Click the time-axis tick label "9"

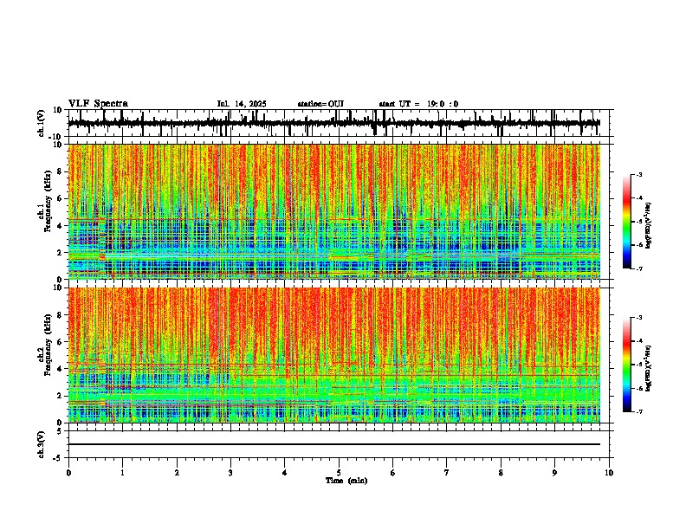(554, 473)
